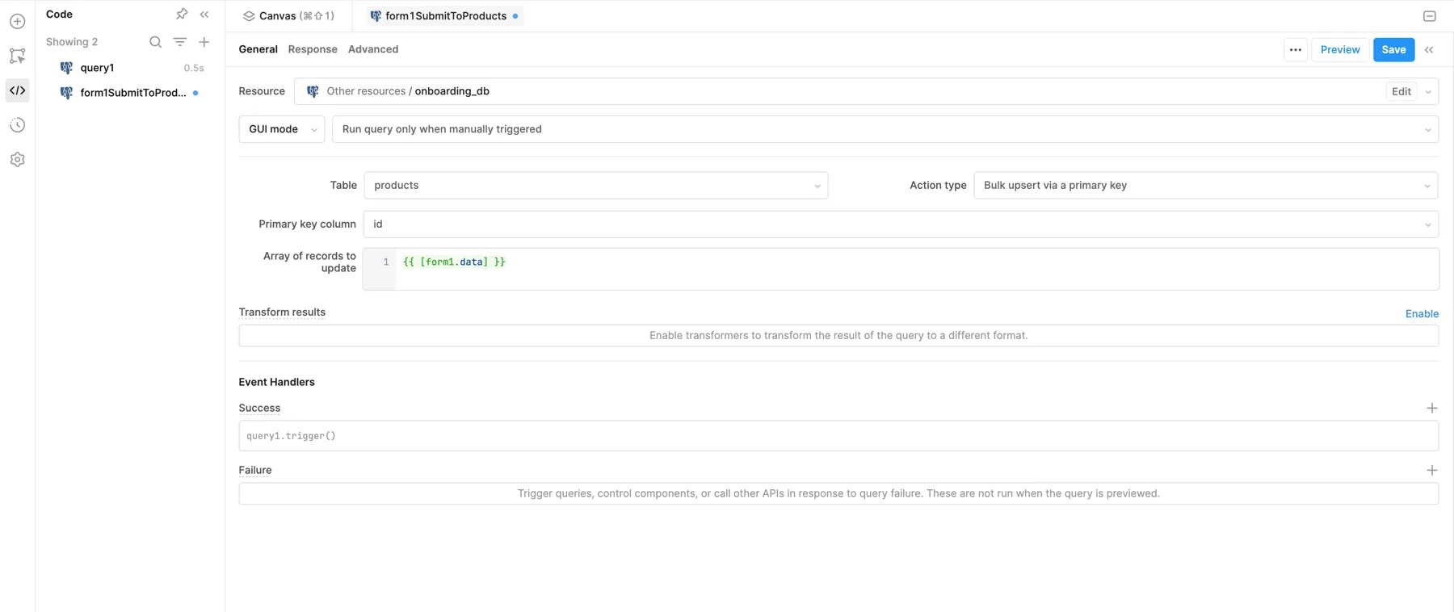Minimize the bottom panel icon at top right

pos(1429,15)
